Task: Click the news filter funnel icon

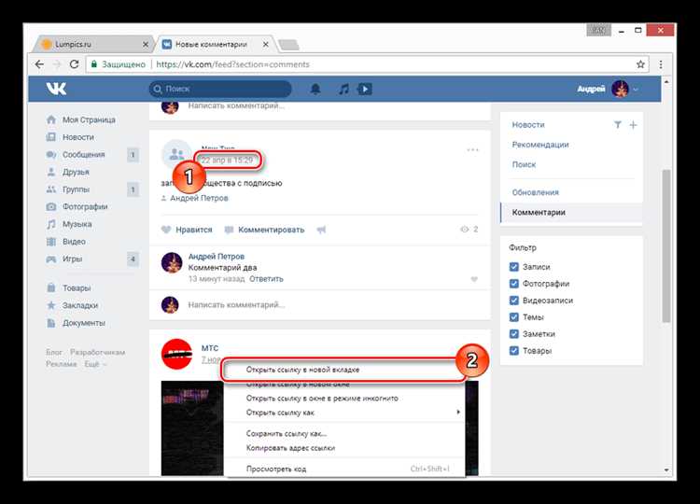Action: point(618,125)
